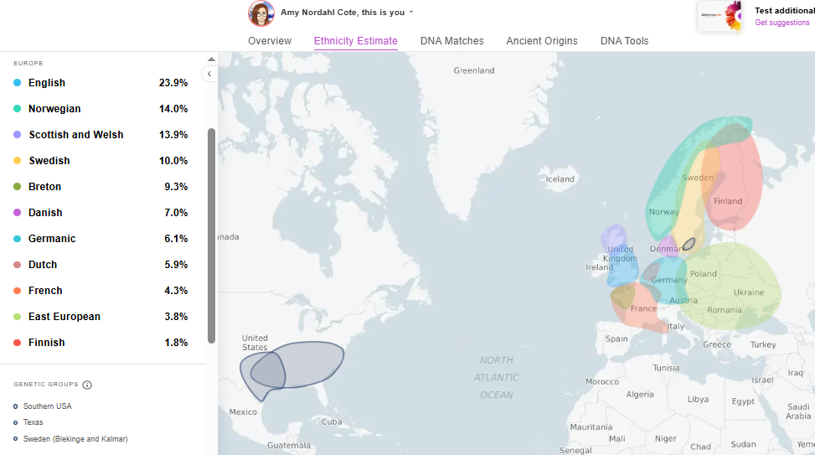Go to the Ancient Origins tab
815x455 pixels.
[542, 41]
